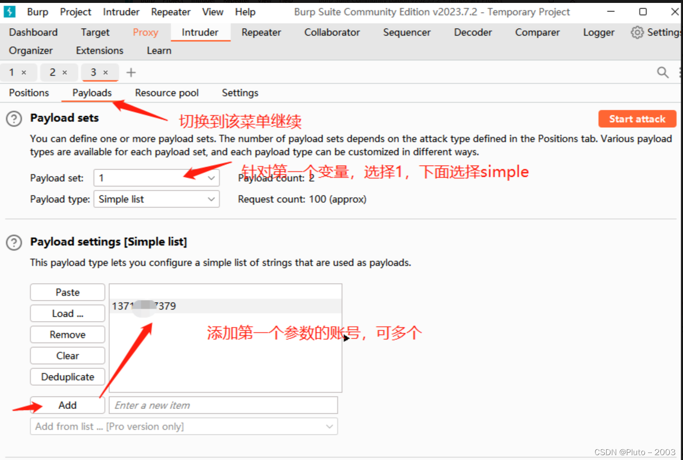Add a new Intruder tab with plus
Viewport: 683px width, 460px height.
(x=131, y=72)
